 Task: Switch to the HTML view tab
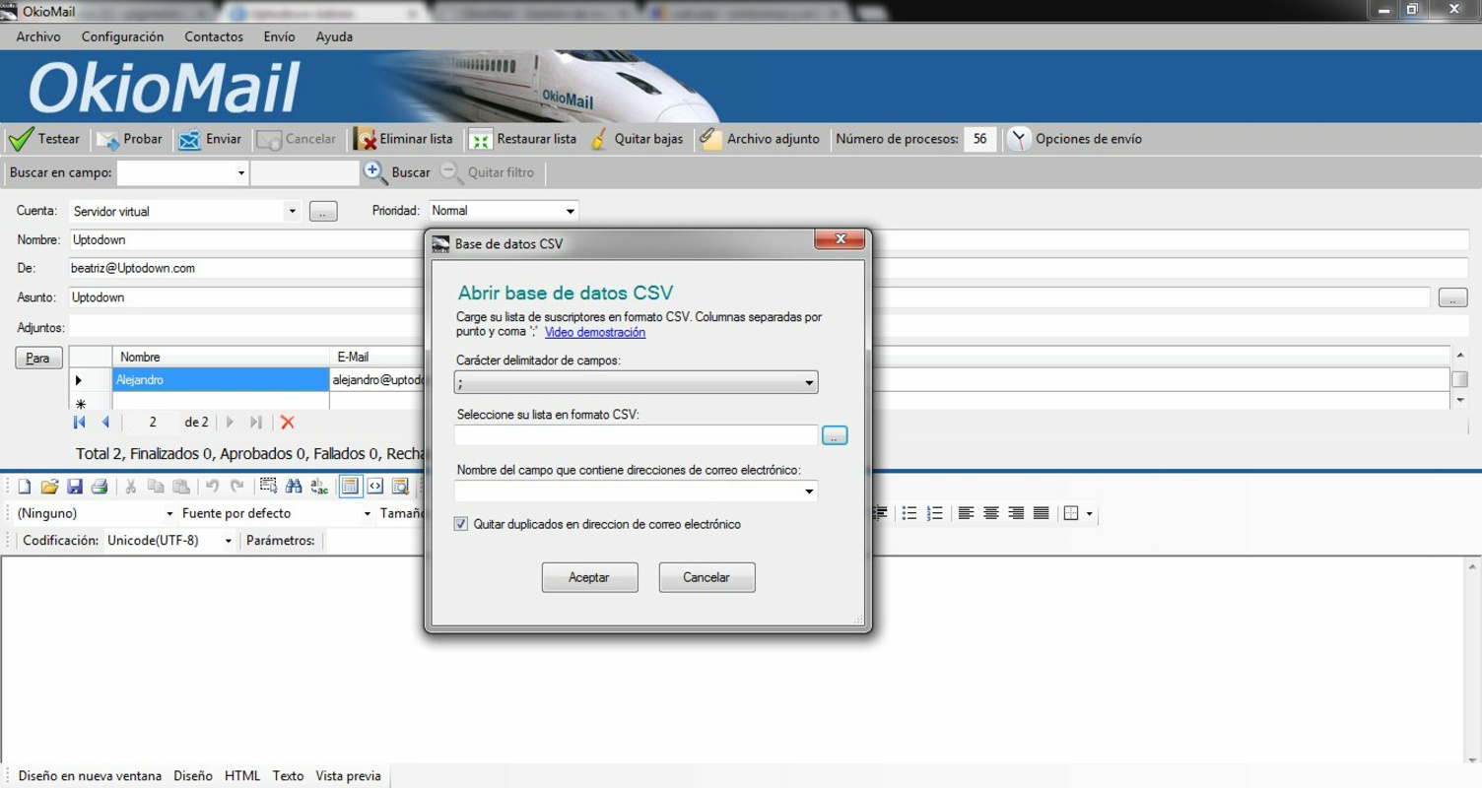(x=242, y=776)
